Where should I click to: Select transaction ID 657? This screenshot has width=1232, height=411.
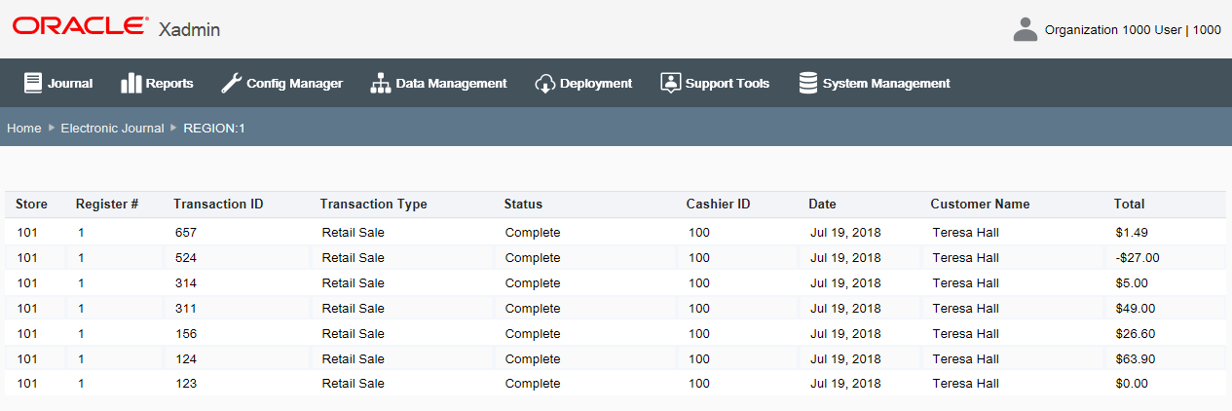(x=186, y=232)
